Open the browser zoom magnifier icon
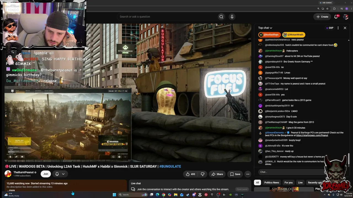 pyautogui.click(x=319, y=9)
